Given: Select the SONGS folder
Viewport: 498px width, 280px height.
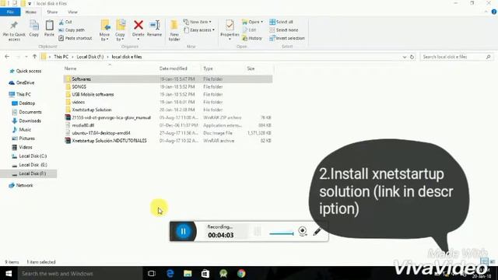Looking at the screenshot, I should pyautogui.click(x=168, y=86).
